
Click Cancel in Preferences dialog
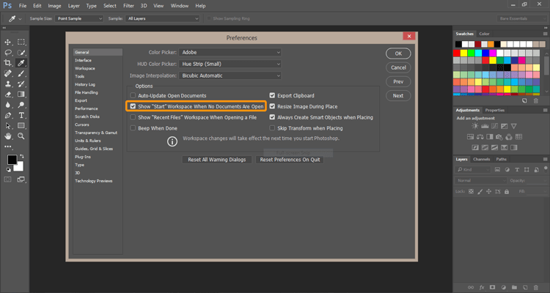pos(398,67)
